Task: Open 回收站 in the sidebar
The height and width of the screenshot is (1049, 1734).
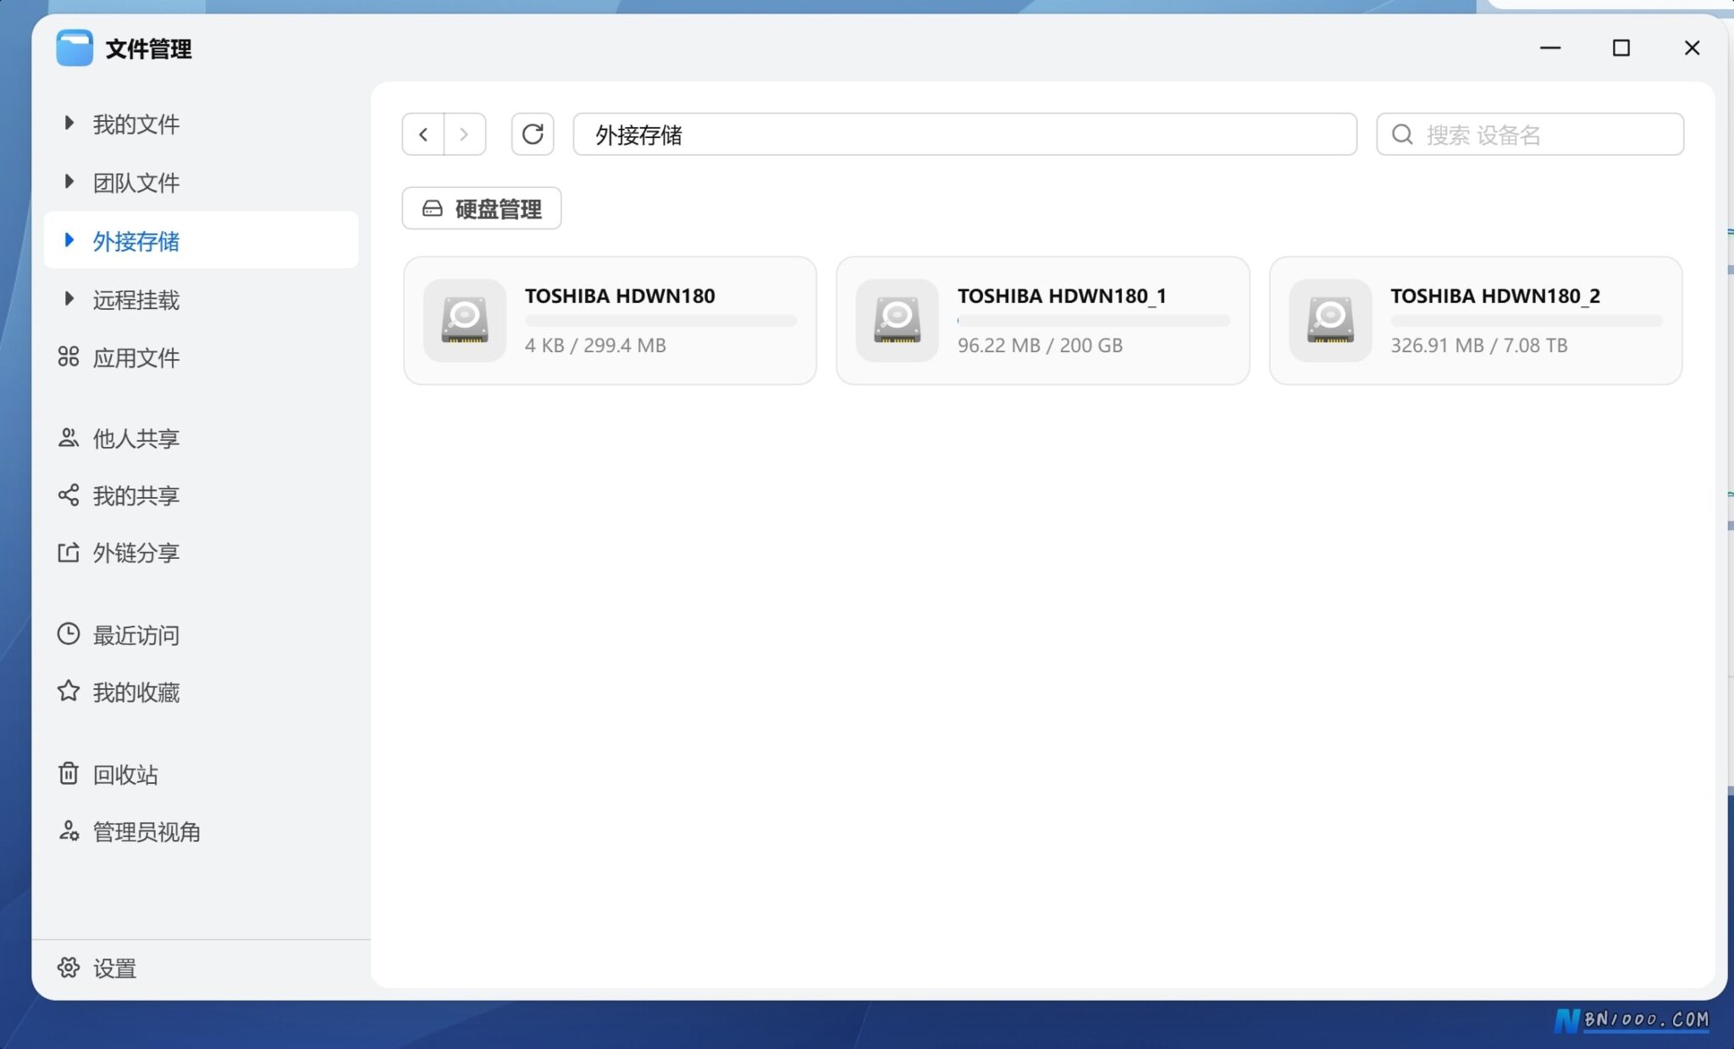Action: (202, 775)
